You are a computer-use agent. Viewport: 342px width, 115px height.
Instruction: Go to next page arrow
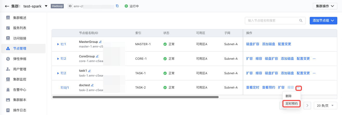307,105
